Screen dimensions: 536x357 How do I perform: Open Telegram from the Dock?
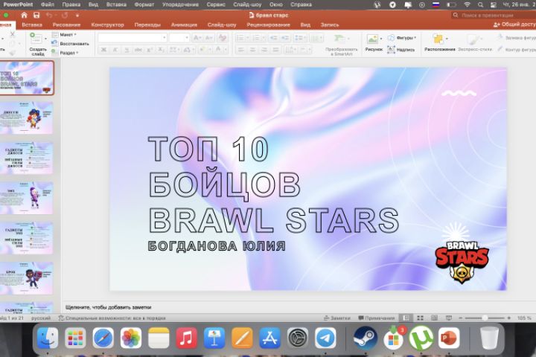click(325, 338)
